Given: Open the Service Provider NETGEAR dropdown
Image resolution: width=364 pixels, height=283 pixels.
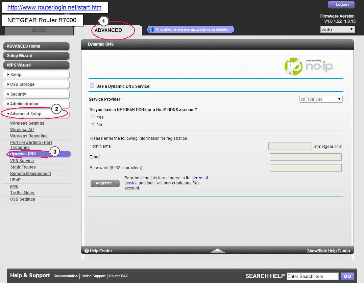Looking at the screenshot, I should point(321,99).
